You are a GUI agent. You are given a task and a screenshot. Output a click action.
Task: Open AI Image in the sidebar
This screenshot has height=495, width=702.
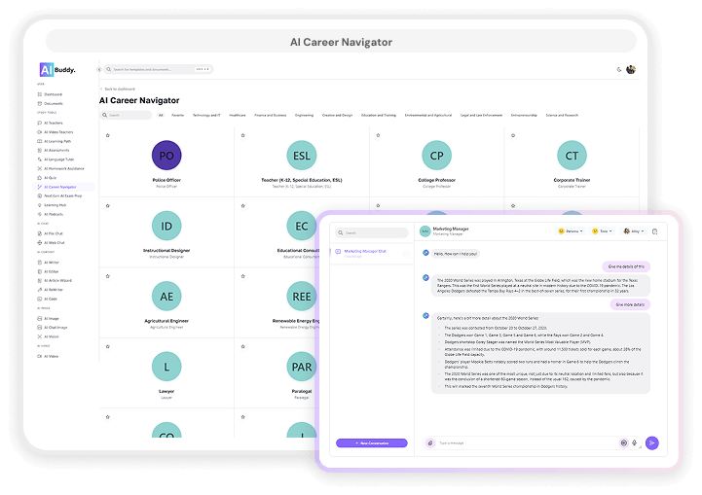click(x=49, y=318)
